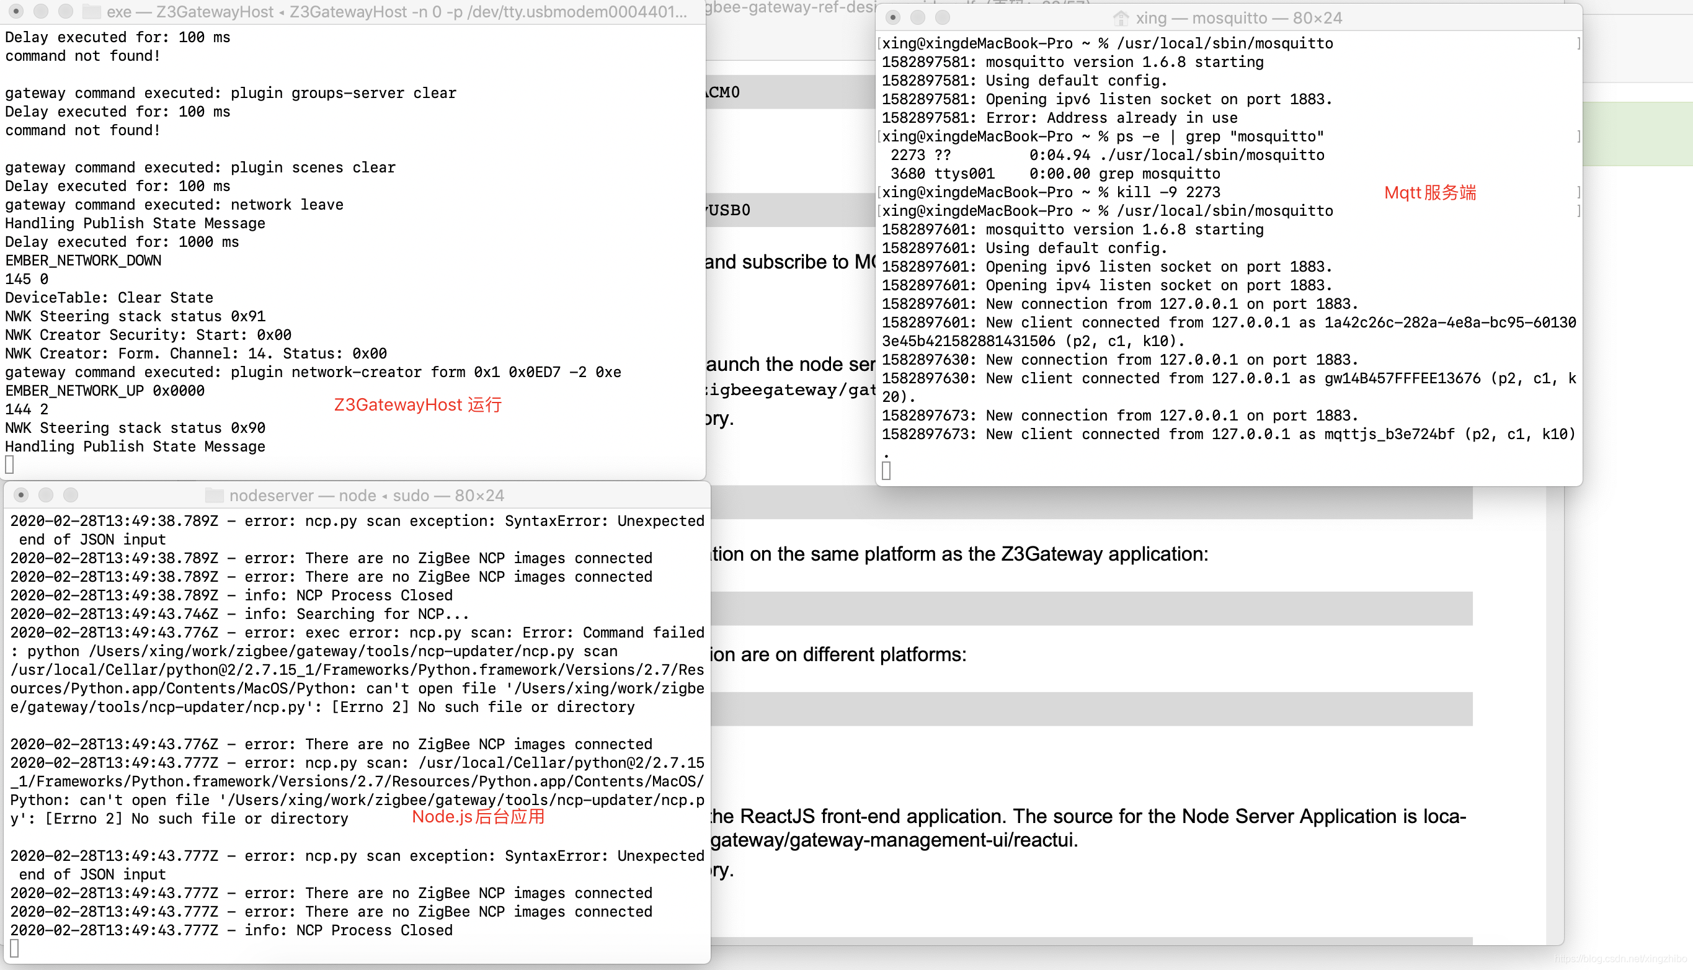Click the Z3GatewayHost terminal cursor block

coord(9,465)
